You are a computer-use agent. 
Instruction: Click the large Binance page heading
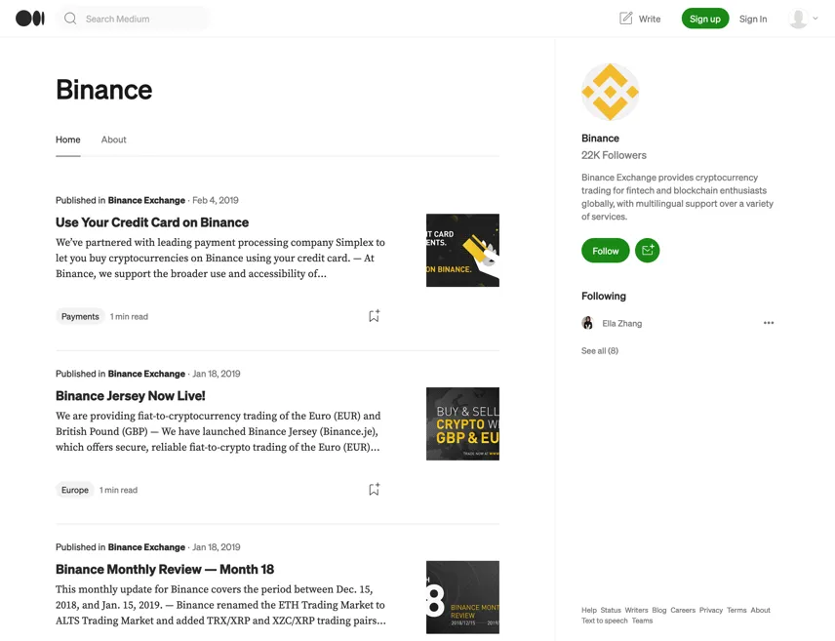pyautogui.click(x=103, y=90)
